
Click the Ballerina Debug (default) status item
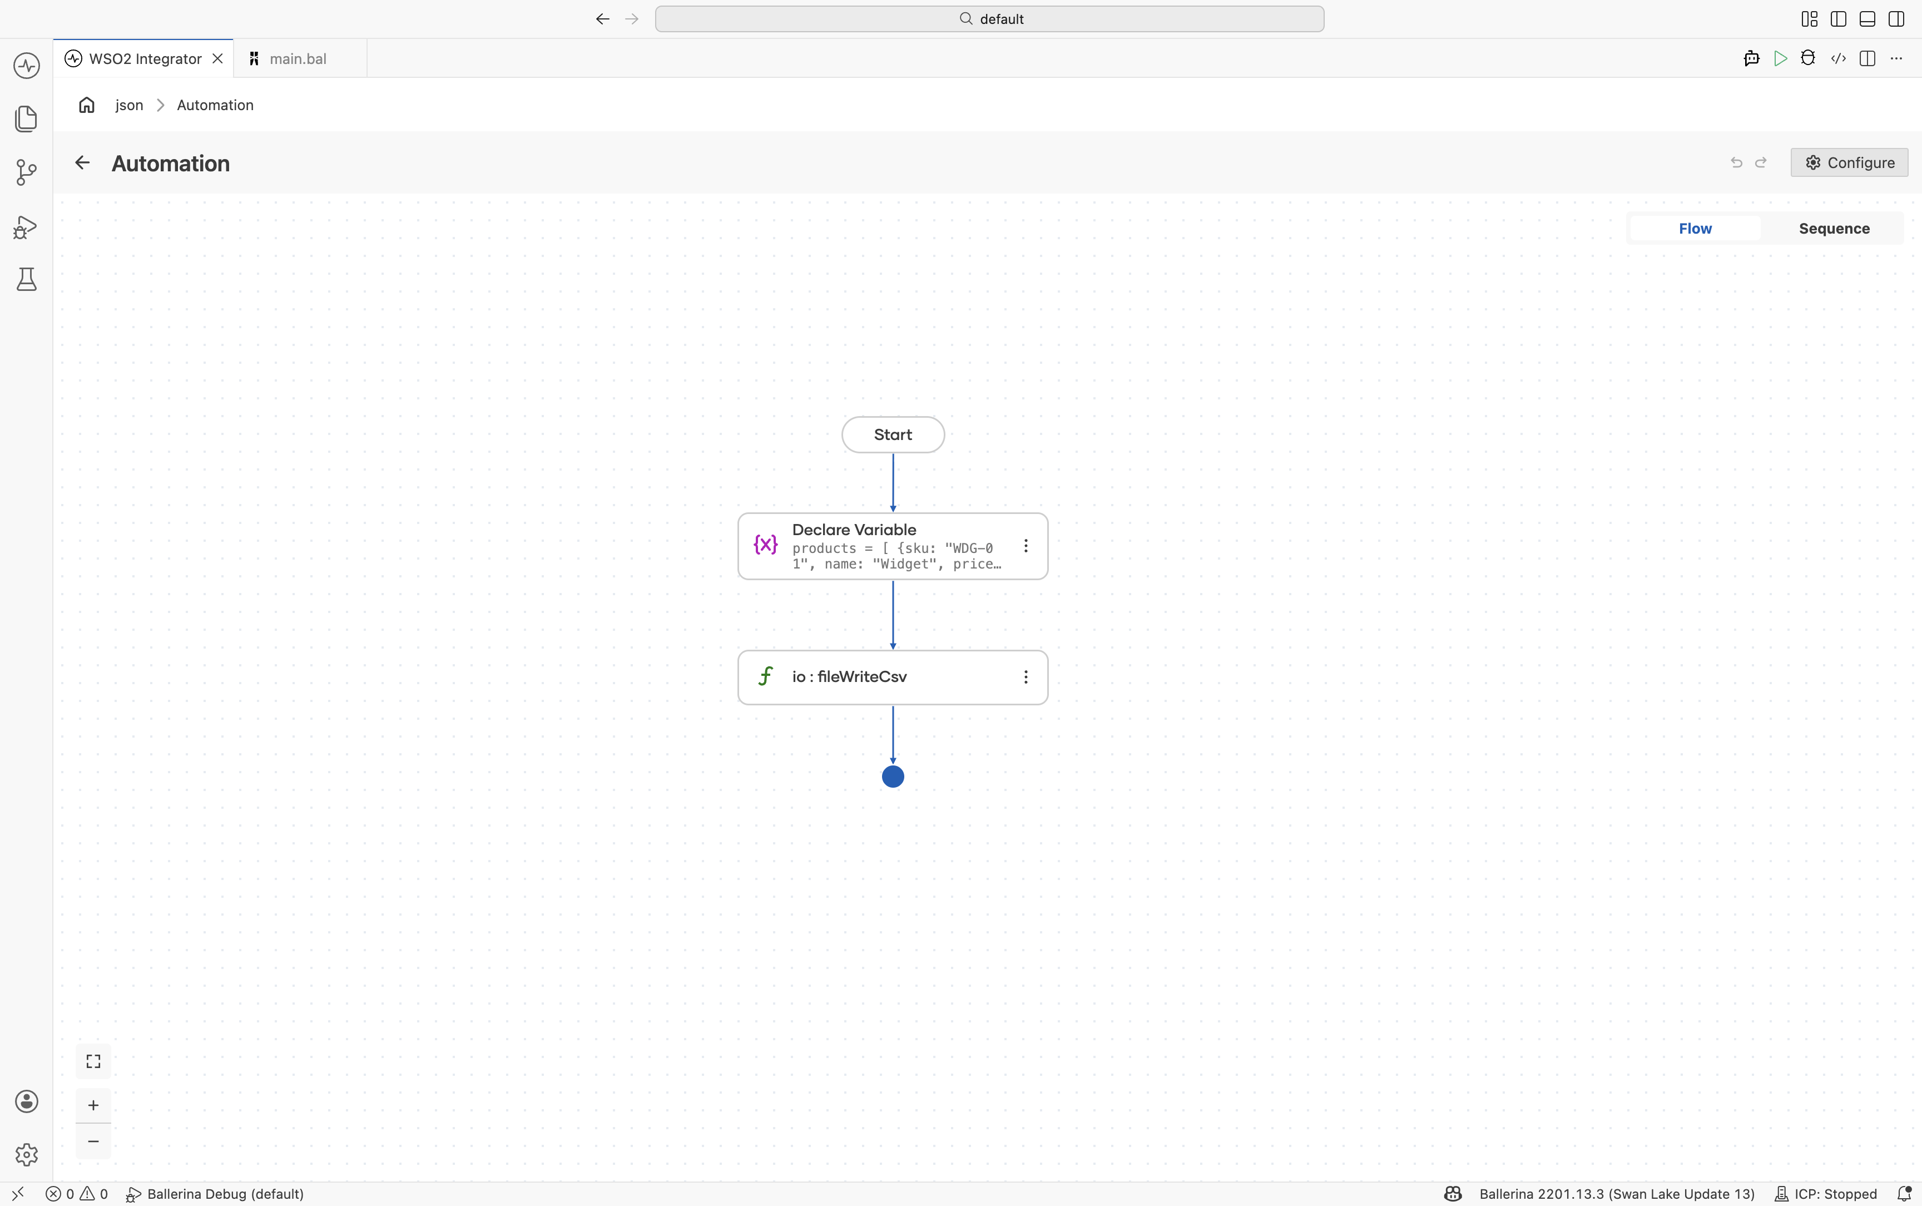[215, 1194]
